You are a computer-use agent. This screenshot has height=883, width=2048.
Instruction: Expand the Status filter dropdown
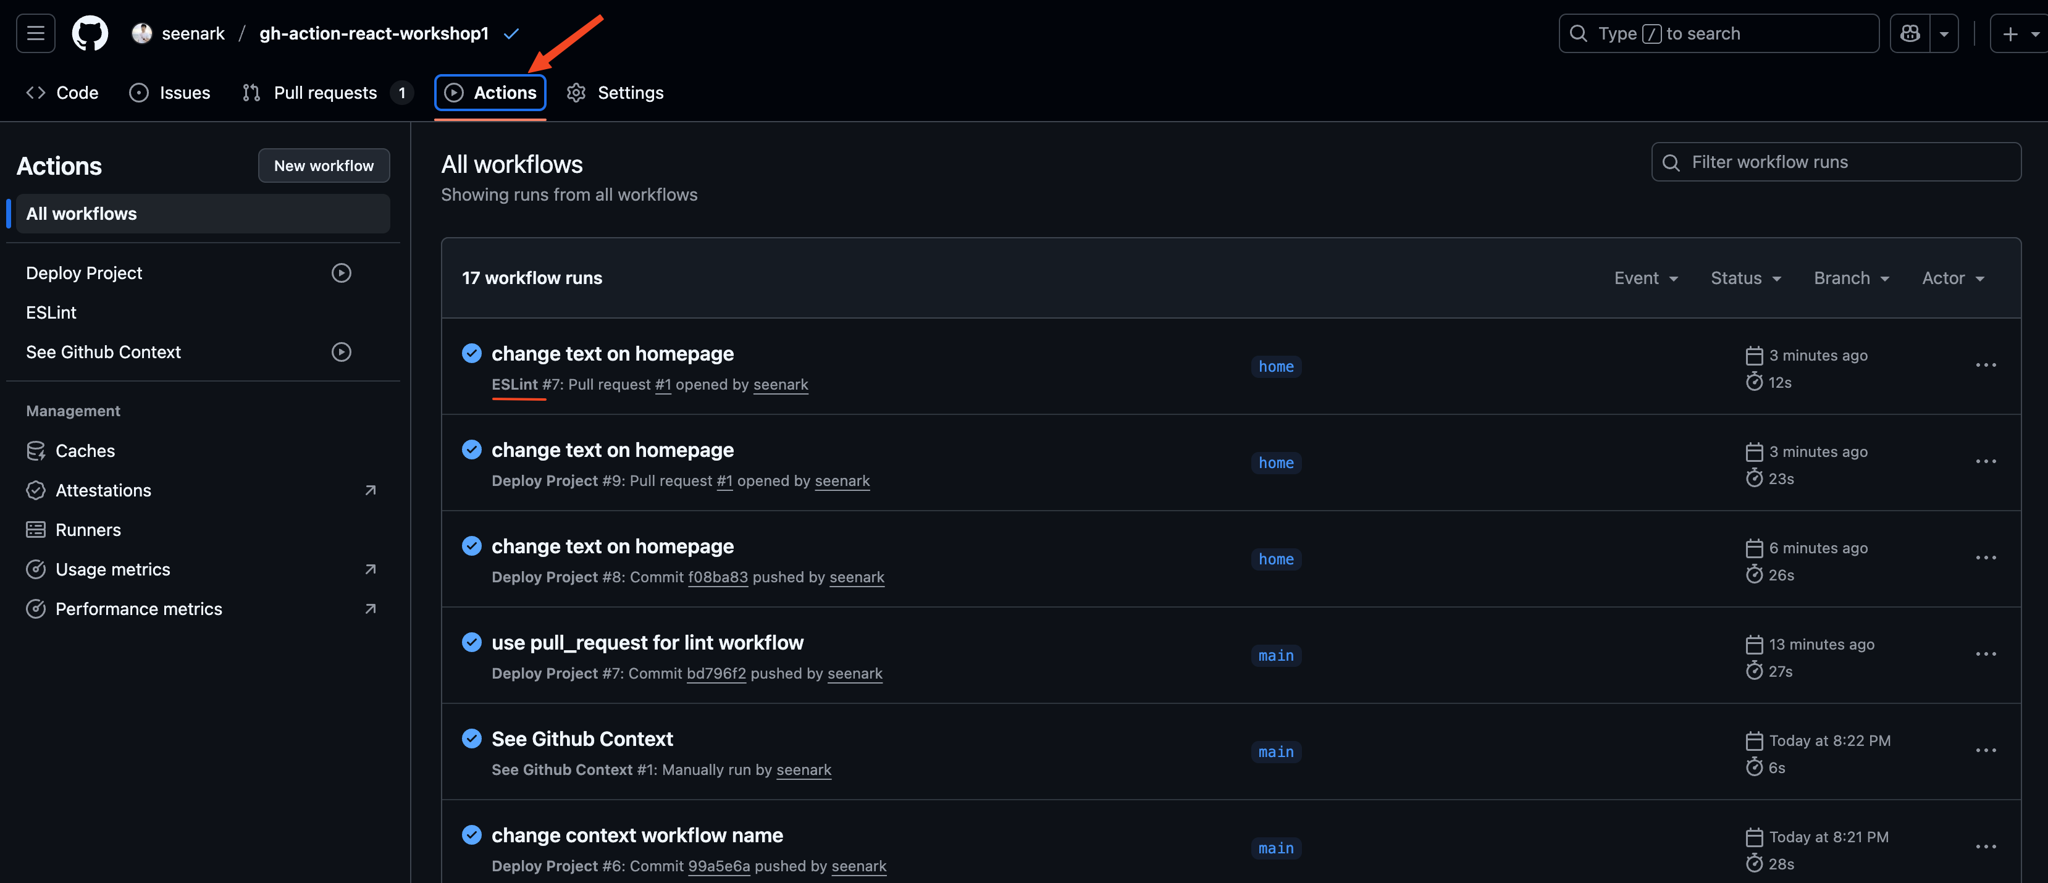pyautogui.click(x=1745, y=278)
